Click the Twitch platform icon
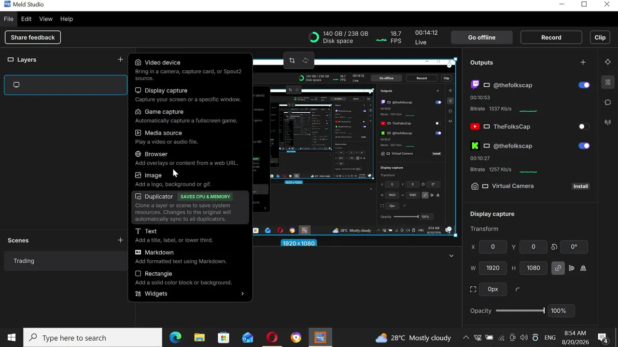The width and height of the screenshot is (618, 347). 475,85
